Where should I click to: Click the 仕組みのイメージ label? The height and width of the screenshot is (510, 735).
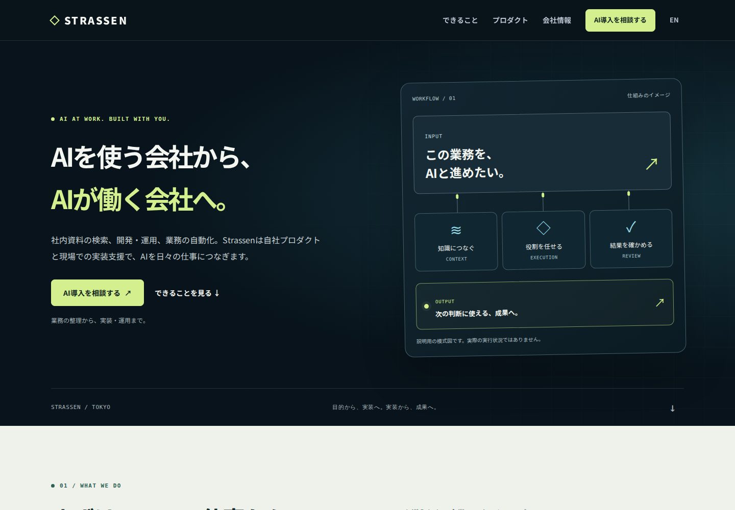[x=648, y=95]
